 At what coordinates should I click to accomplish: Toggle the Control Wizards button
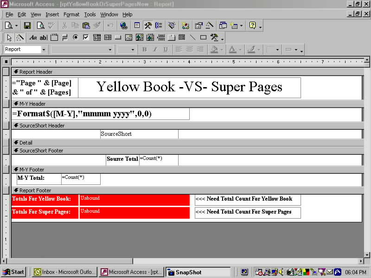pos(20,38)
